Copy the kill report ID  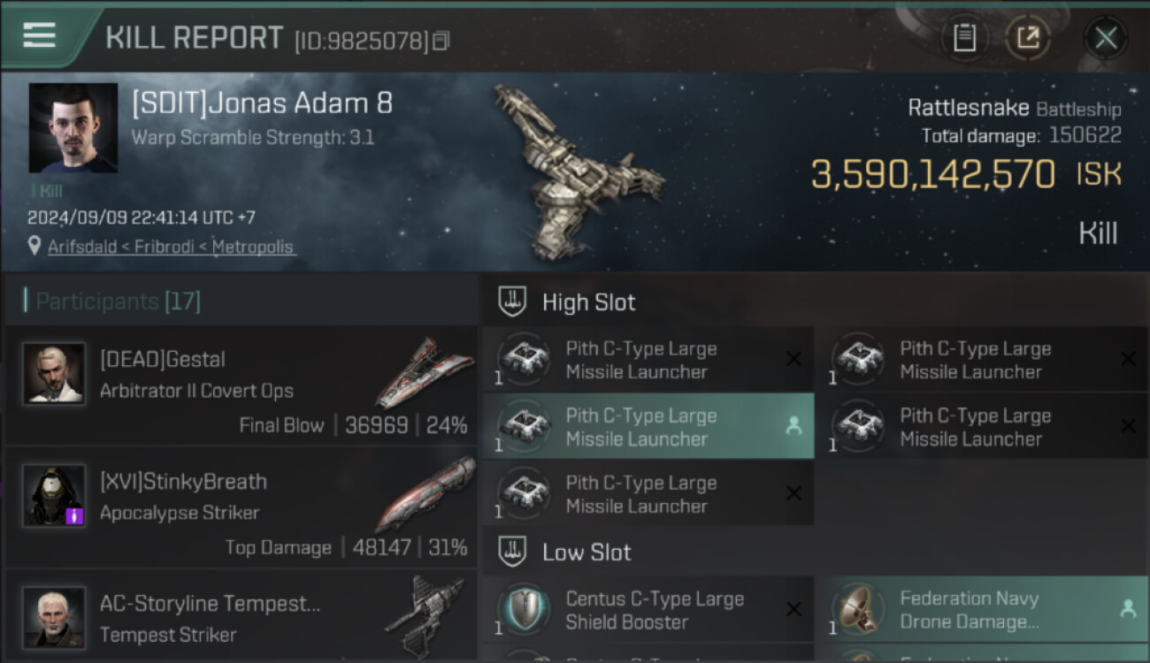442,41
